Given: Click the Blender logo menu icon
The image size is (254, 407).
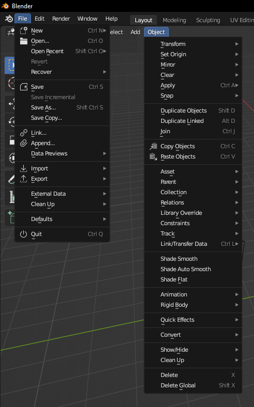Looking at the screenshot, I should pyautogui.click(x=9, y=19).
